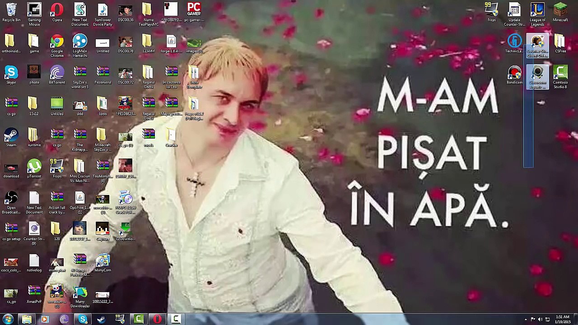578x325 pixels.
Task: Select the 15x12 folder
Action: (x=34, y=107)
